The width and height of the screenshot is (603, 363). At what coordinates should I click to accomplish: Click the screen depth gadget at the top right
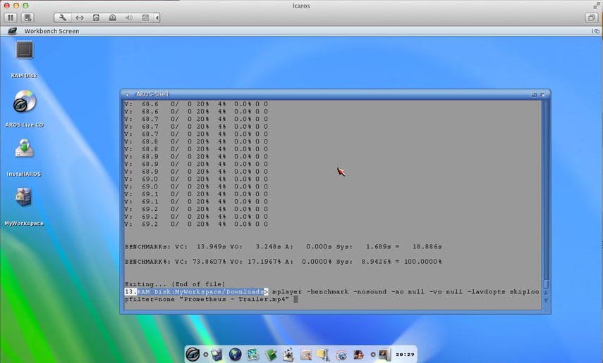tap(596, 31)
